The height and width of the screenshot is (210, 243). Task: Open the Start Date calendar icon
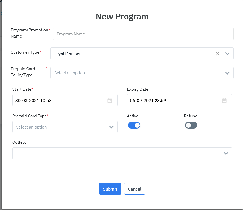(110, 101)
